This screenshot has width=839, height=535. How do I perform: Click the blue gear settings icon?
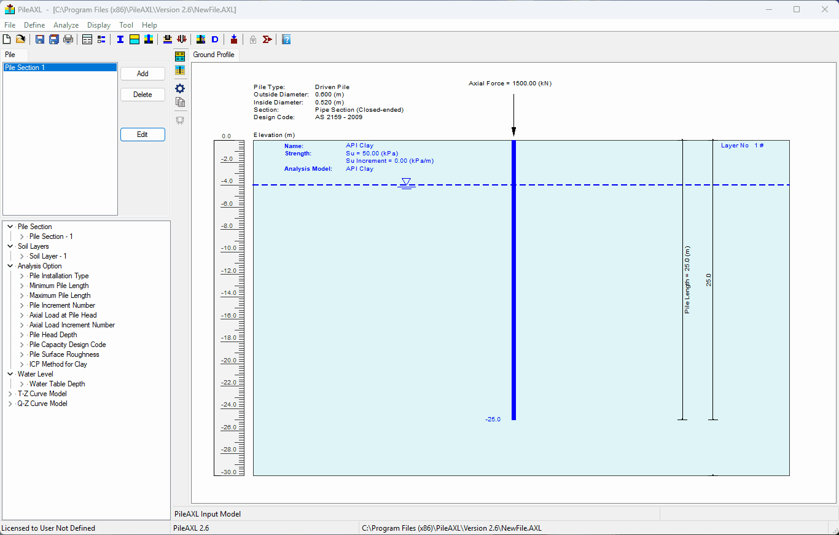pos(180,88)
